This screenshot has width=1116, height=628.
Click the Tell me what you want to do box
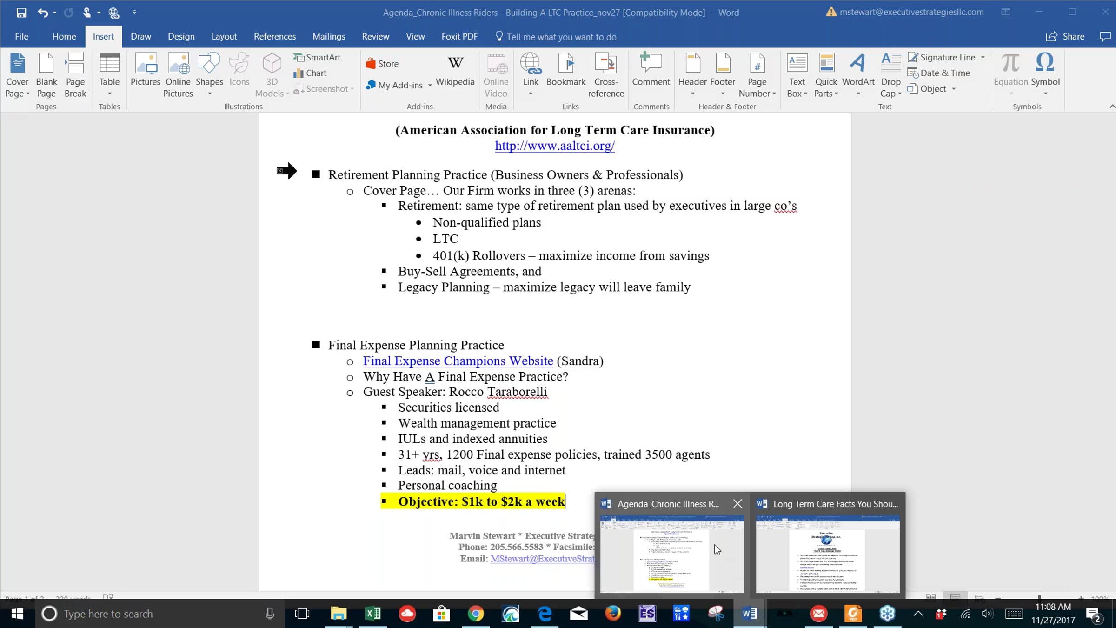556,37
